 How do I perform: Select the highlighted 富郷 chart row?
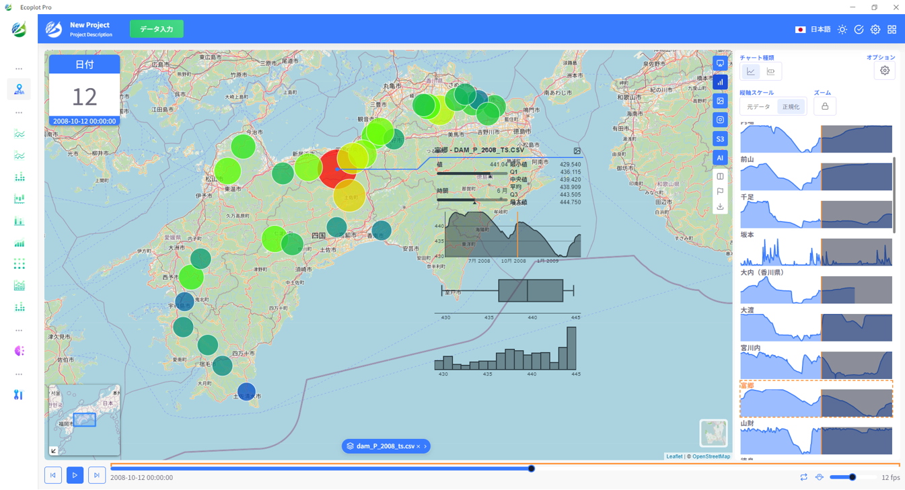tap(816, 399)
